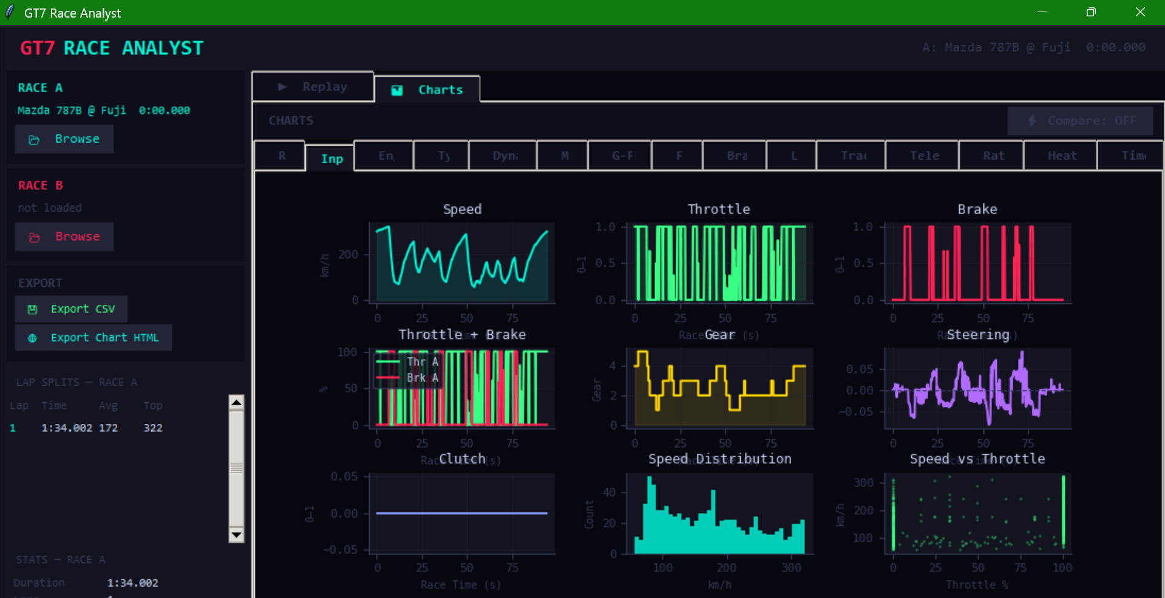Restore down the application window
This screenshot has width=1165, height=598.
click(x=1091, y=12)
